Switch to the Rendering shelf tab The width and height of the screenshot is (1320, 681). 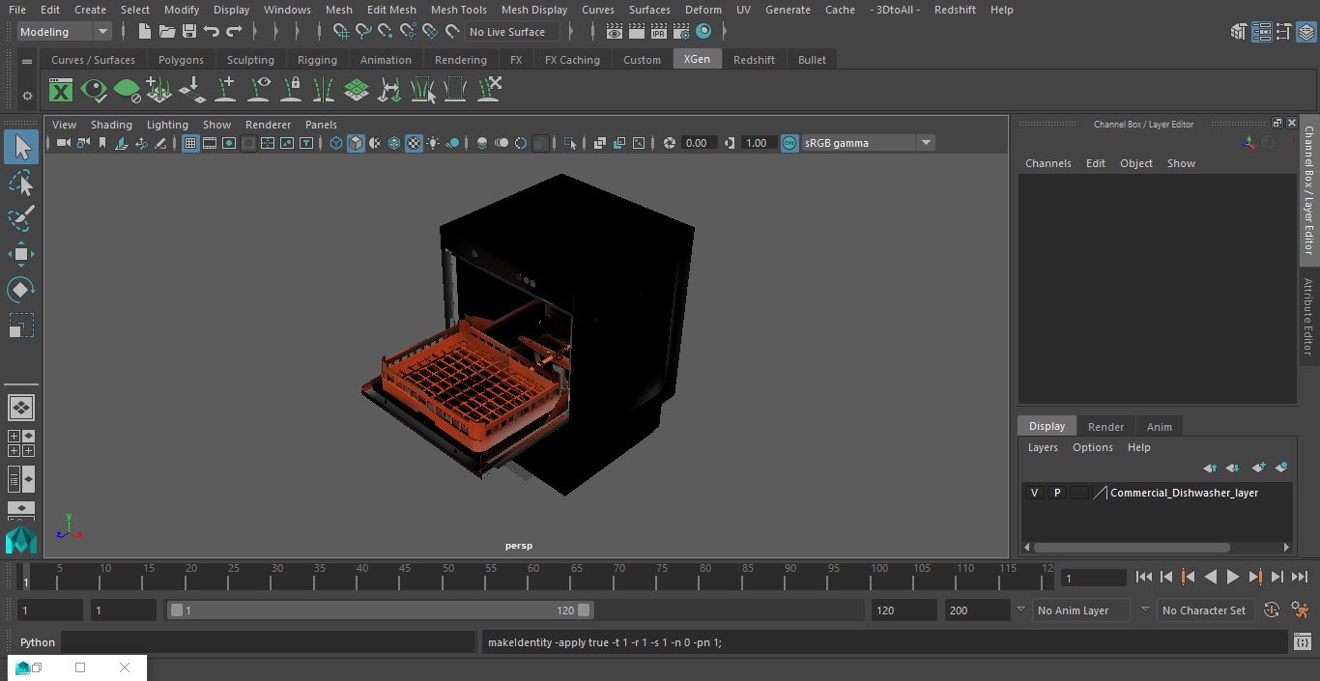(x=460, y=60)
